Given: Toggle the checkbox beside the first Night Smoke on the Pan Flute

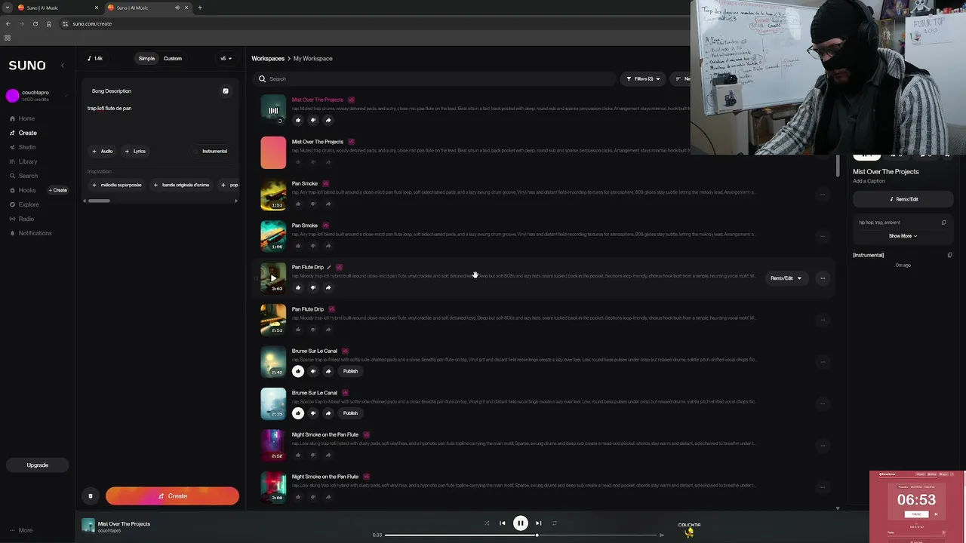Looking at the screenshot, I should click(x=366, y=434).
